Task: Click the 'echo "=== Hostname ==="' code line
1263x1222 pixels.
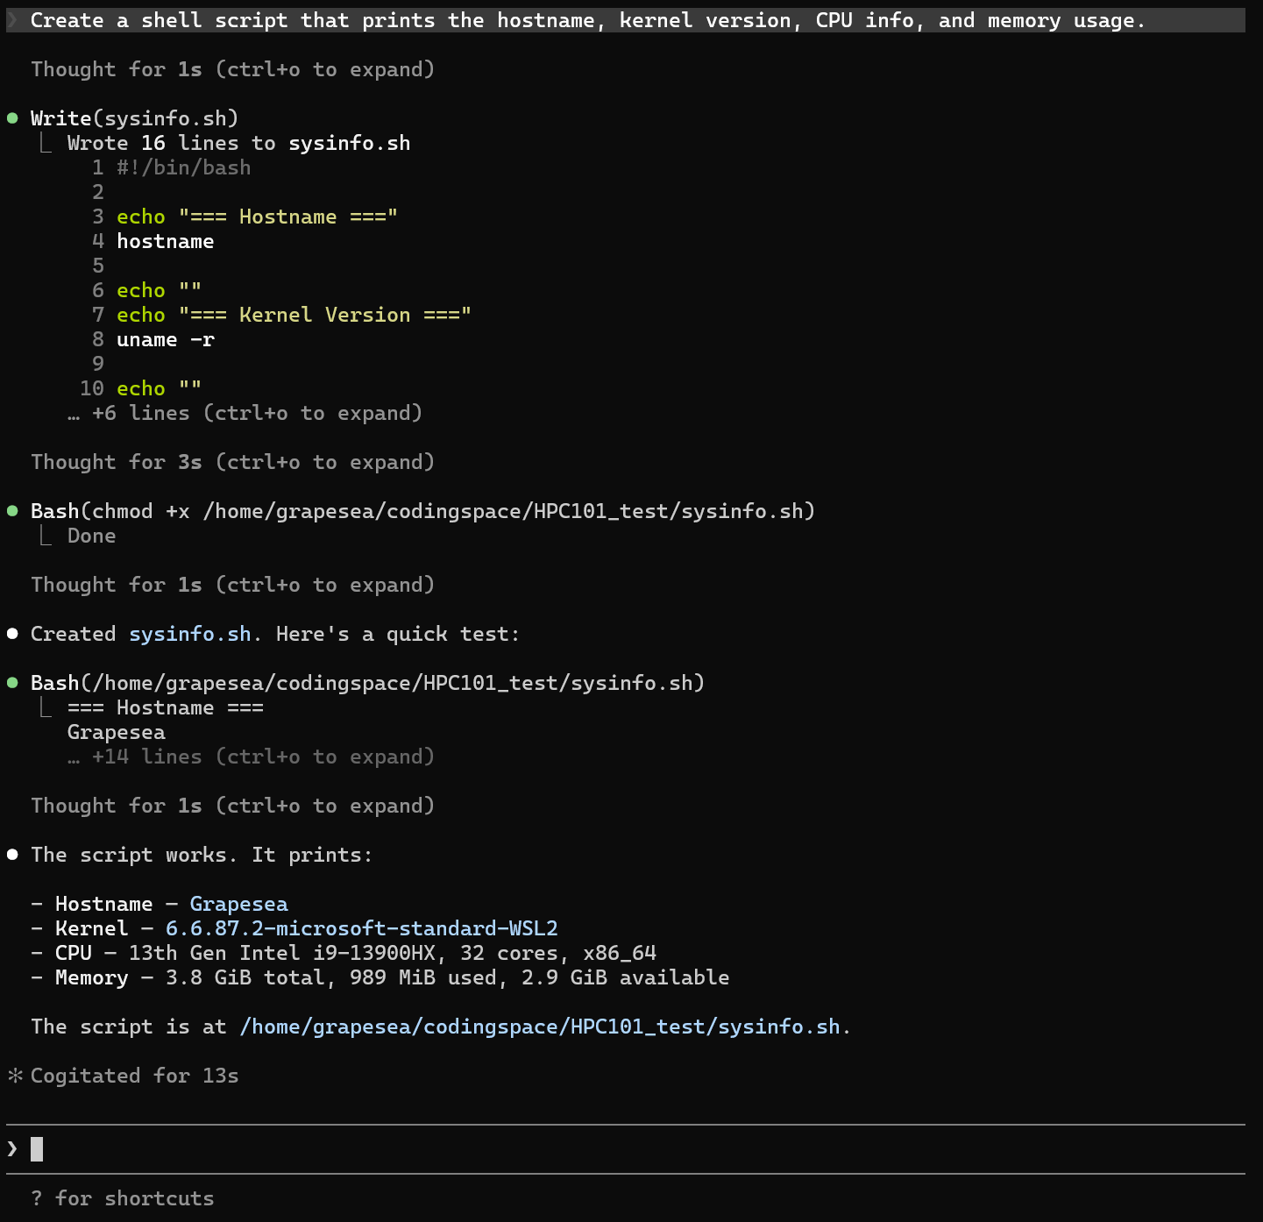Action: point(258,217)
